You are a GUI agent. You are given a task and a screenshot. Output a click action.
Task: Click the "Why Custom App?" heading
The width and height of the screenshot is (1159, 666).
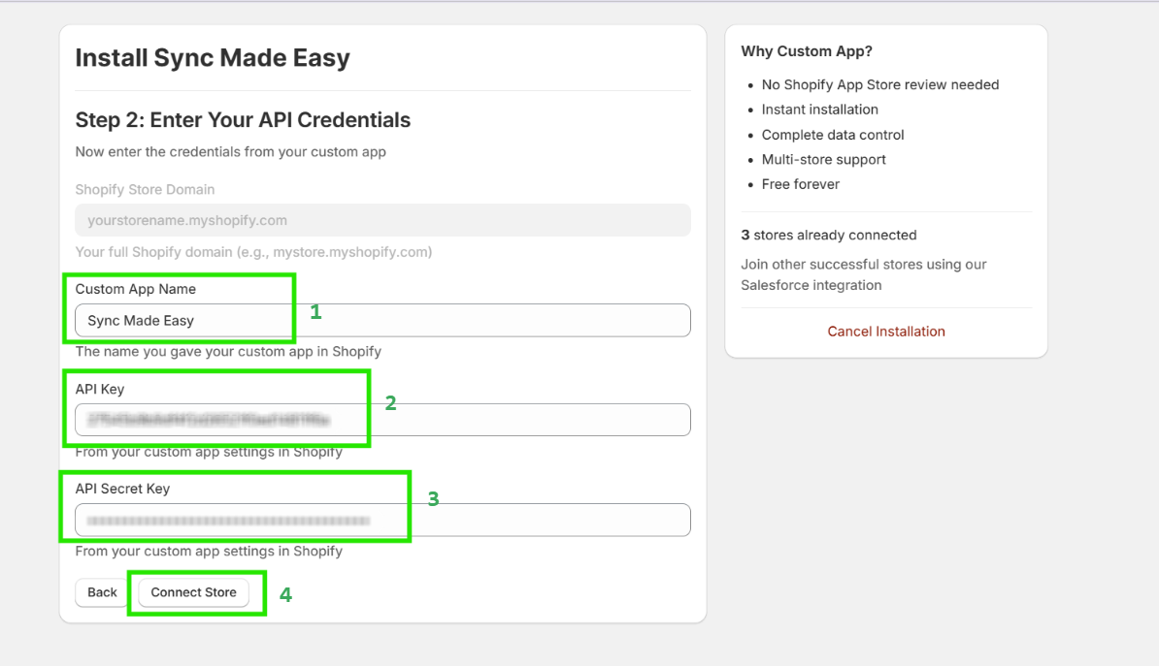pyautogui.click(x=807, y=51)
